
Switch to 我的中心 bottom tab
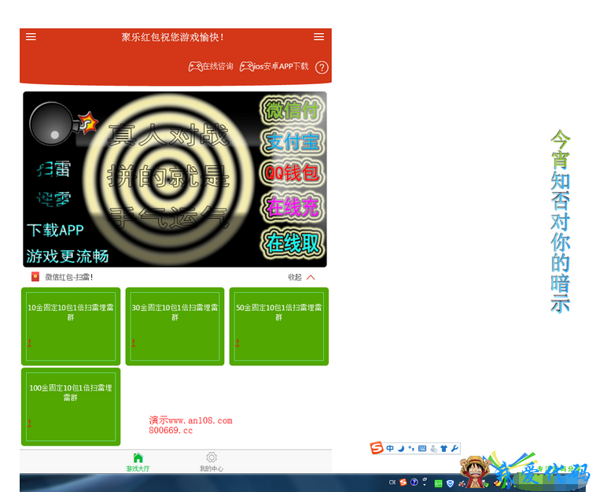point(211,462)
